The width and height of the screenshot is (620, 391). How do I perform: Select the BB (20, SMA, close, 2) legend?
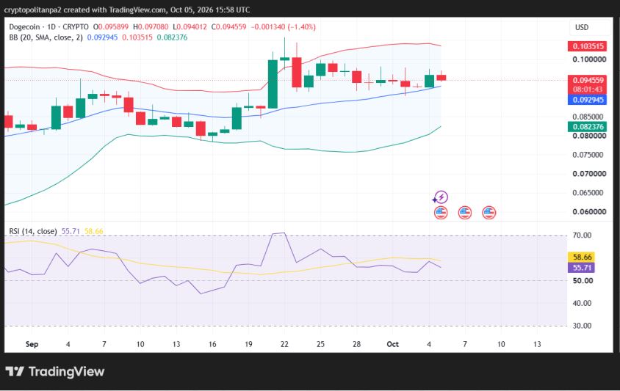tap(46, 37)
